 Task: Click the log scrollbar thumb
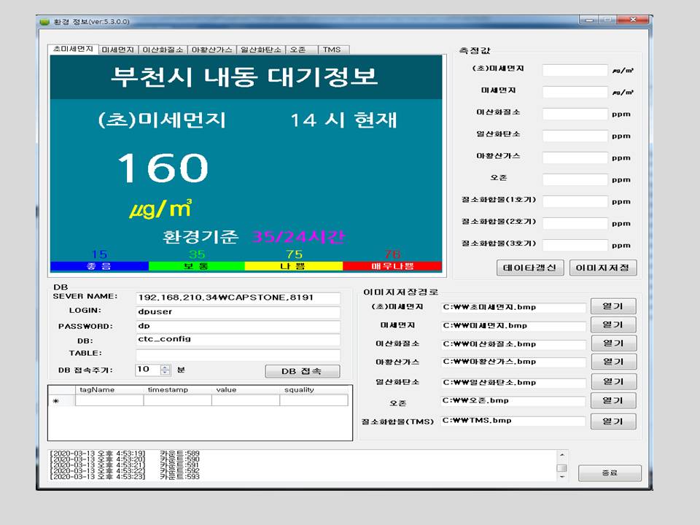coord(562,468)
